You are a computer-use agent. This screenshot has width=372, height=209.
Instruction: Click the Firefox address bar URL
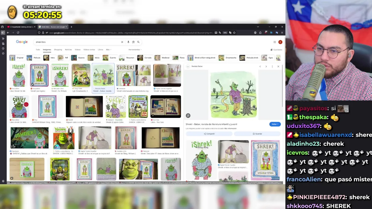131,33
